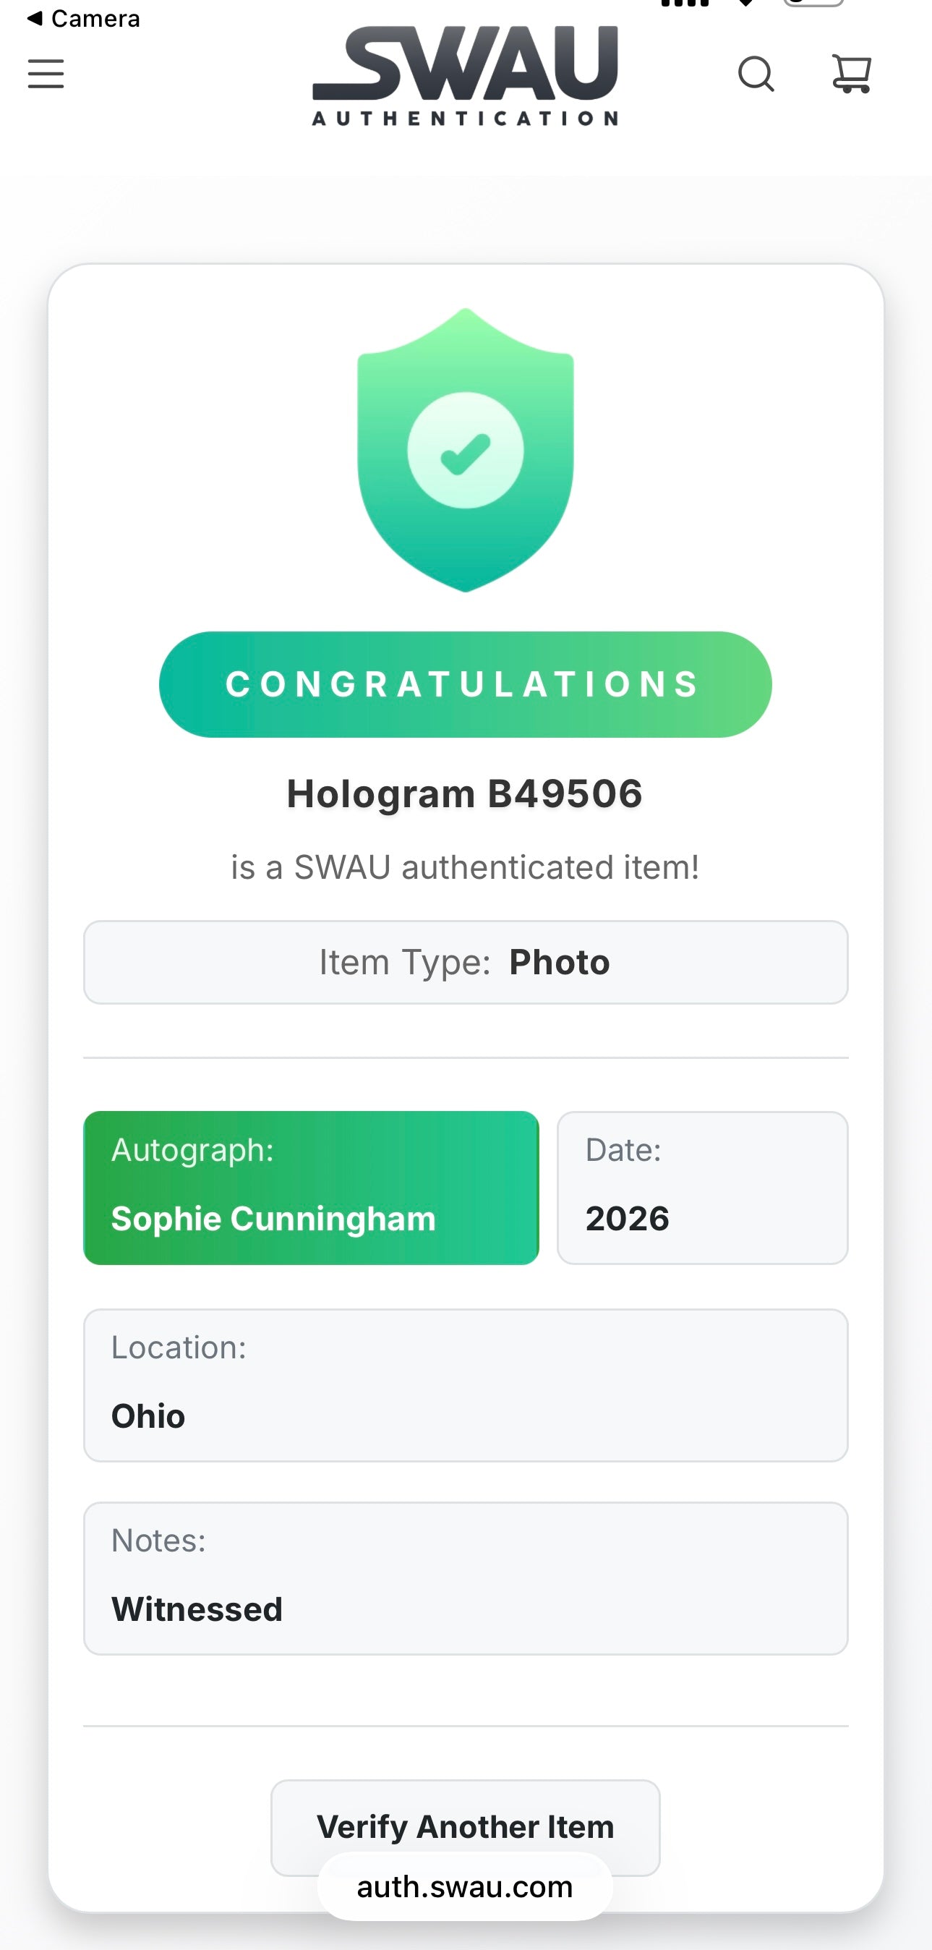Click the AUTHENTICATION text under logo
The image size is (932, 1950).
(x=465, y=119)
